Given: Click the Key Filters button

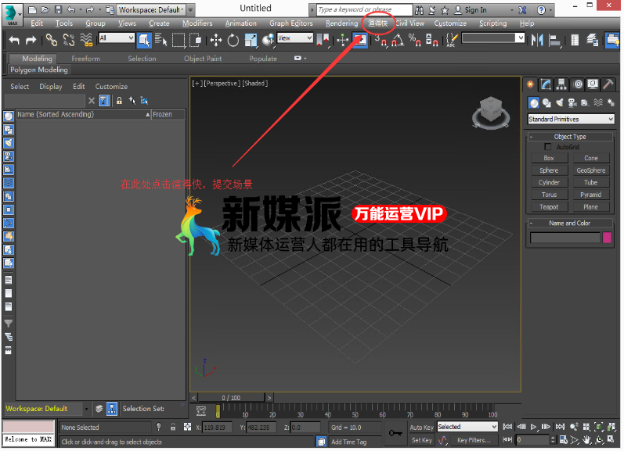Looking at the screenshot, I should click(x=474, y=440).
